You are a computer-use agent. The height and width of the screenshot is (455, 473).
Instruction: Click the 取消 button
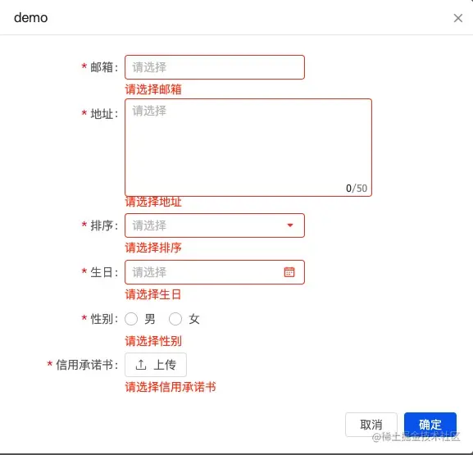coord(371,425)
